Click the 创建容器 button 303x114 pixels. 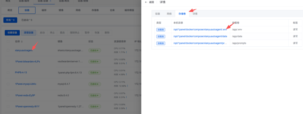[x=12, y=33]
